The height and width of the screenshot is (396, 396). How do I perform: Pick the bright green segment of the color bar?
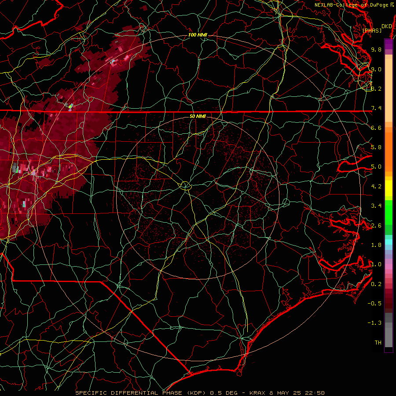point(389,212)
